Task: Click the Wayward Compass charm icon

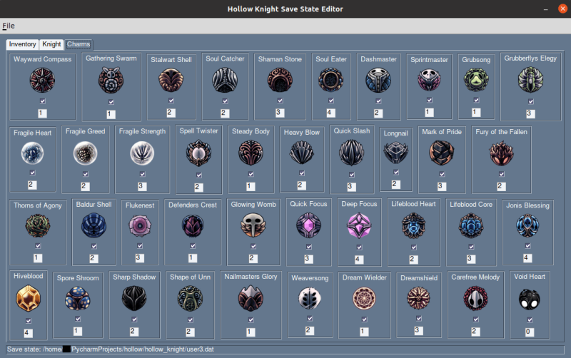Action: 42,80
